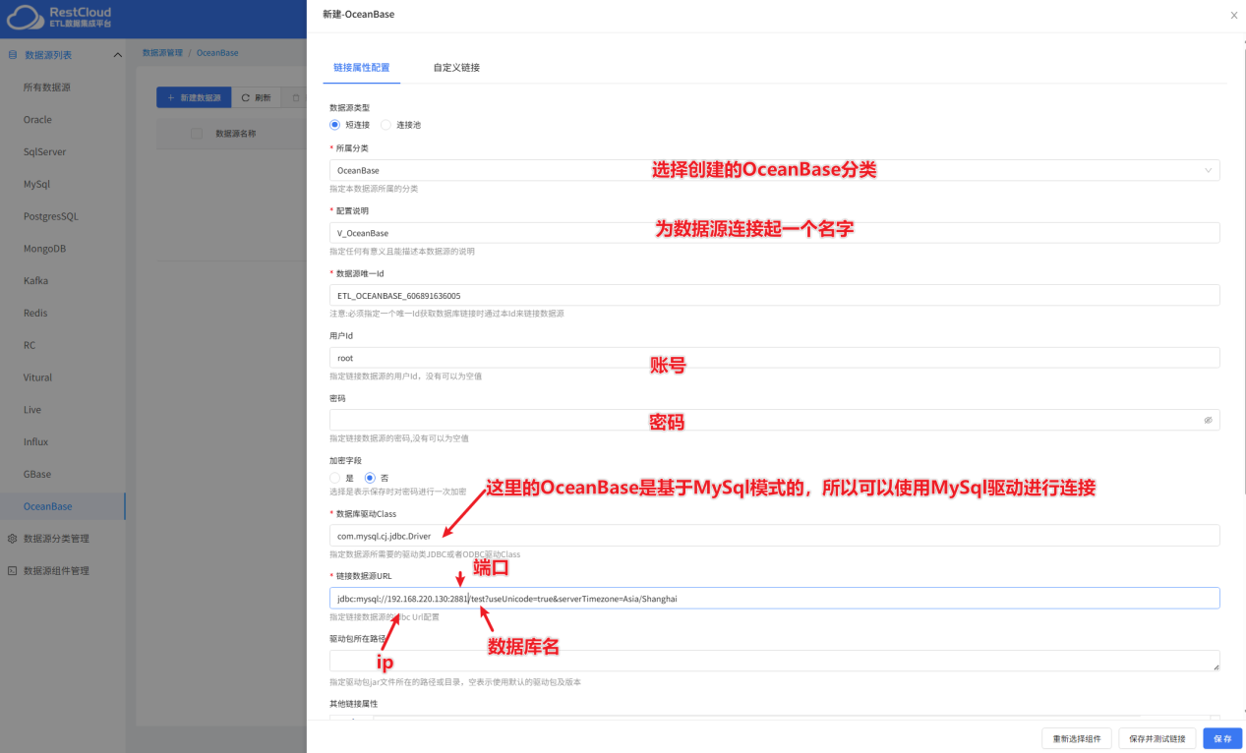This screenshot has width=1246, height=753.
Task: Tick the table header select-all checkbox
Action: [x=196, y=134]
